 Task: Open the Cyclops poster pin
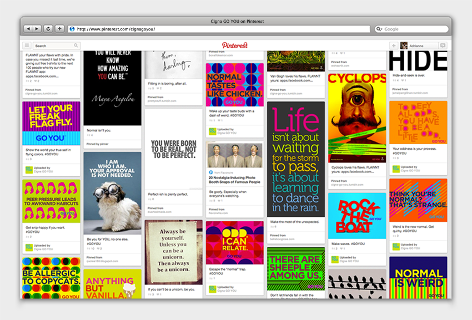356,117
